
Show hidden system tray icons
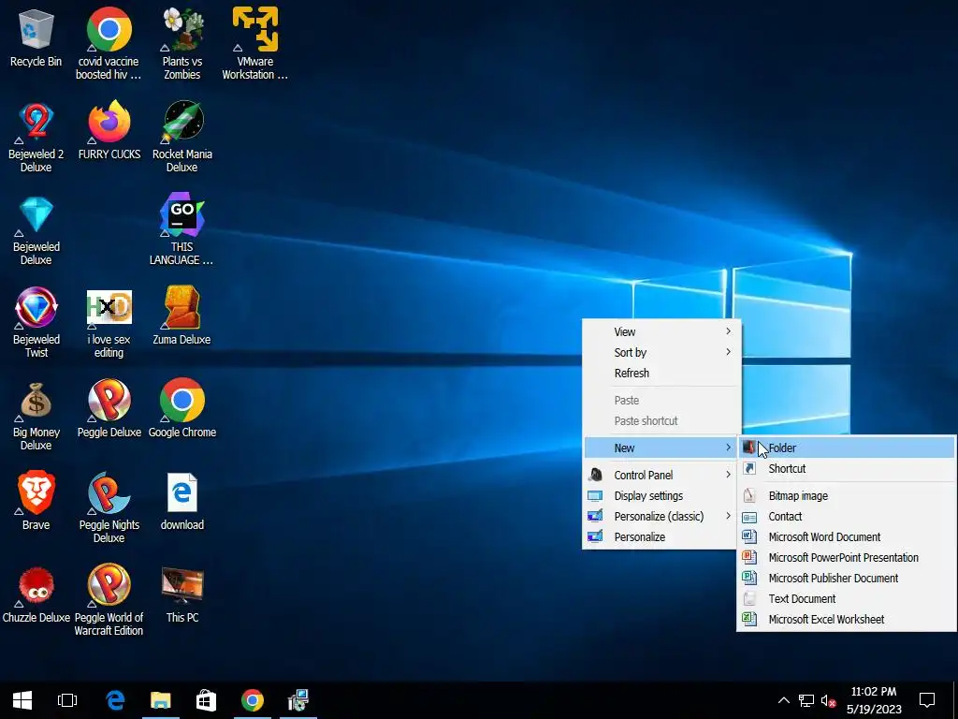click(x=783, y=700)
